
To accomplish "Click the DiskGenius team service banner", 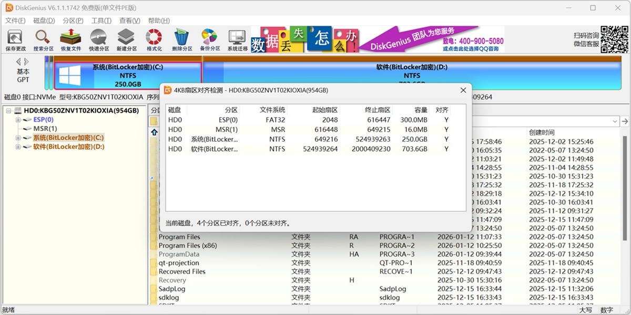I will tap(431, 39).
